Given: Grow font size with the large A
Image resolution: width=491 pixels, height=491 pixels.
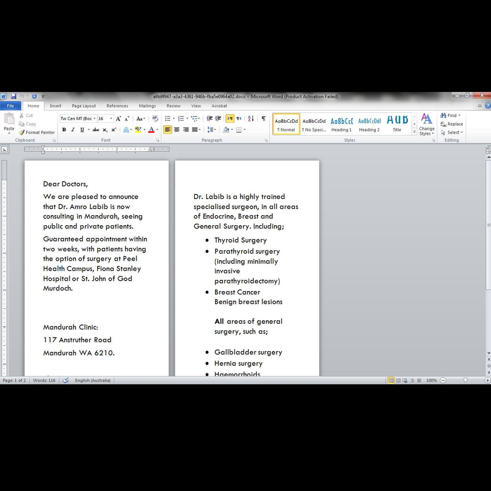Looking at the screenshot, I should pos(118,118).
